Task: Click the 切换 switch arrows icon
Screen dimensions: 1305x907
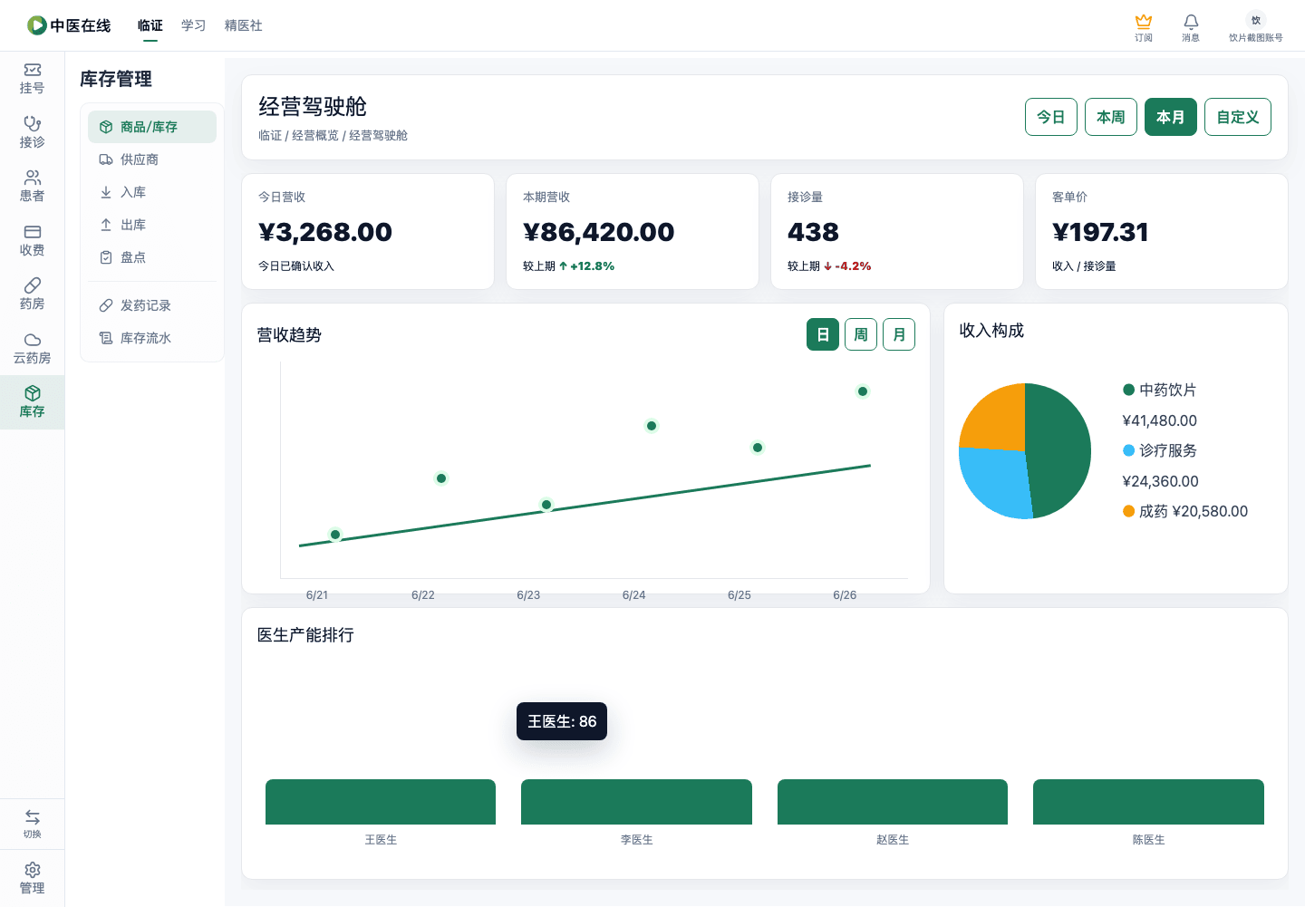Action: click(33, 817)
